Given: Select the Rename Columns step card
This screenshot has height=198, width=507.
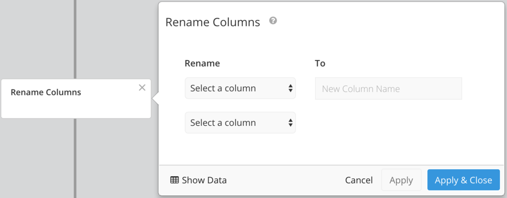Looking at the screenshot, I should tap(76, 98).
